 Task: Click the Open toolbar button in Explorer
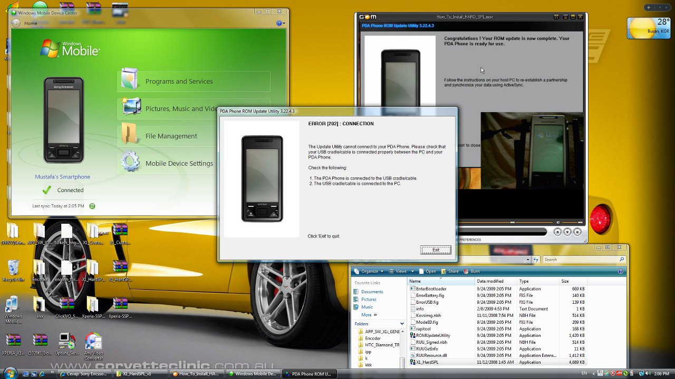pos(427,272)
